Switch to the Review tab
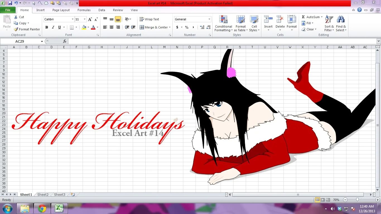Viewport: 381px width, 214px height. [x=118, y=10]
